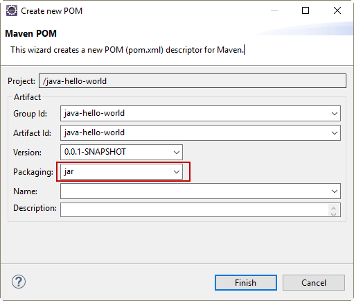Screen dimensions: 354x301
Task: Minimize the Create new POM dialog
Action: pyautogui.click(x=274, y=10)
